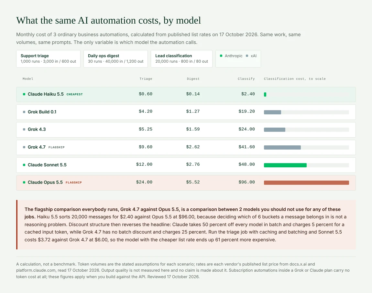Click the Claude Haiku 5.5 cost bar
The width and height of the screenshot is (372, 293).
pyautogui.click(x=265, y=95)
